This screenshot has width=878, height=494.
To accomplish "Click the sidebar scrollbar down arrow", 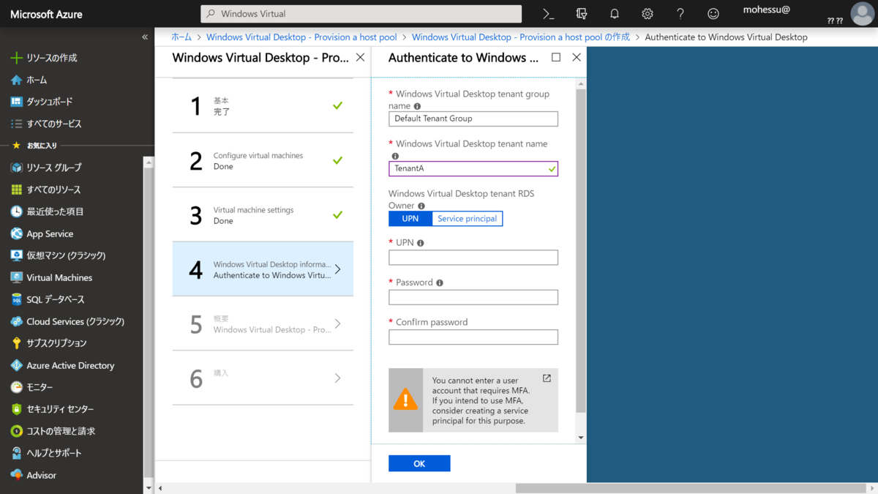I will pos(149,487).
